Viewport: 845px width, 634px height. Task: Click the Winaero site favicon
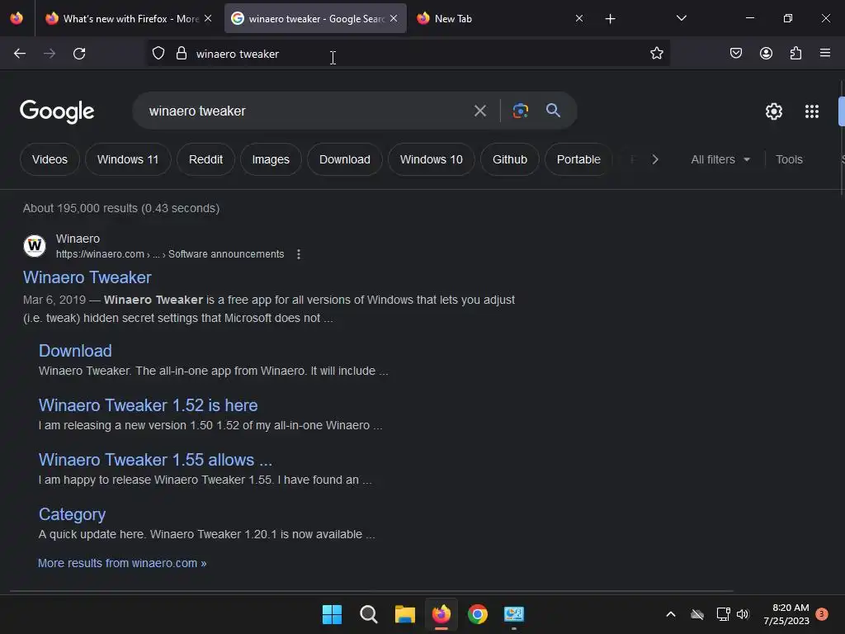coord(35,246)
